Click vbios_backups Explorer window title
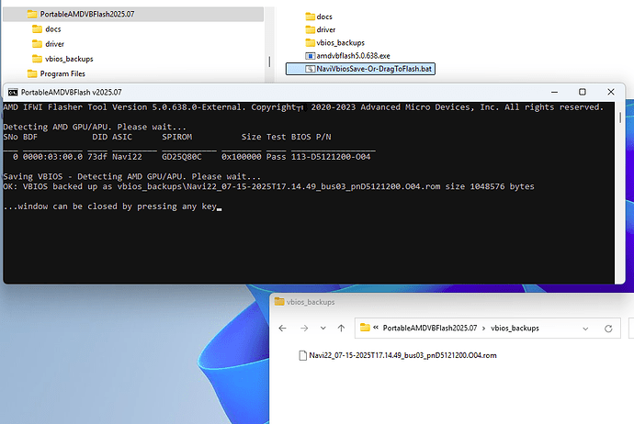Screen dimensions: 634x424 coord(311,302)
